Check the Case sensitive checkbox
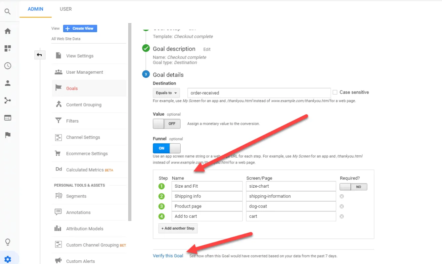The height and width of the screenshot is (264, 442). coord(335,93)
